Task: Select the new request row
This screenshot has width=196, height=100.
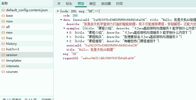Action: tap(27, 33)
